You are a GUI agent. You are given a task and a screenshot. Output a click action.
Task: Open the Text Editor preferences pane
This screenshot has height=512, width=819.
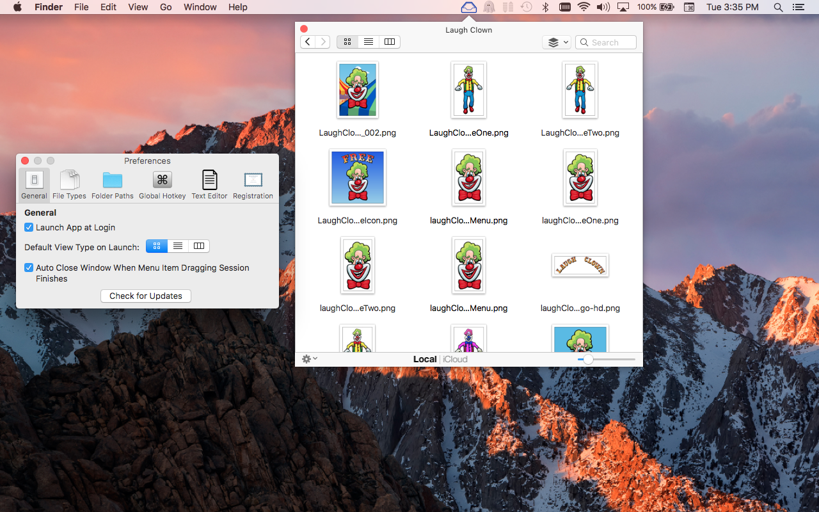click(x=209, y=184)
